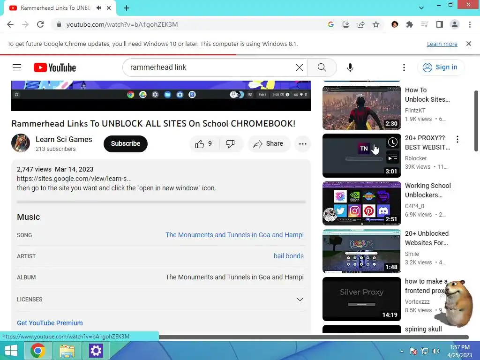
Task: Clear the search box with the X
Action: tap(300, 67)
